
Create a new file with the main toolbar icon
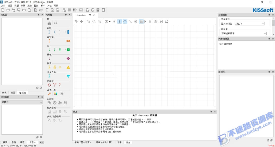click(x=3, y=10)
